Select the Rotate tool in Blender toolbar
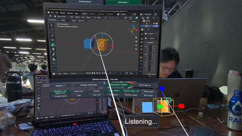This screenshot has height=136, width=242. click(x=53, y=40)
